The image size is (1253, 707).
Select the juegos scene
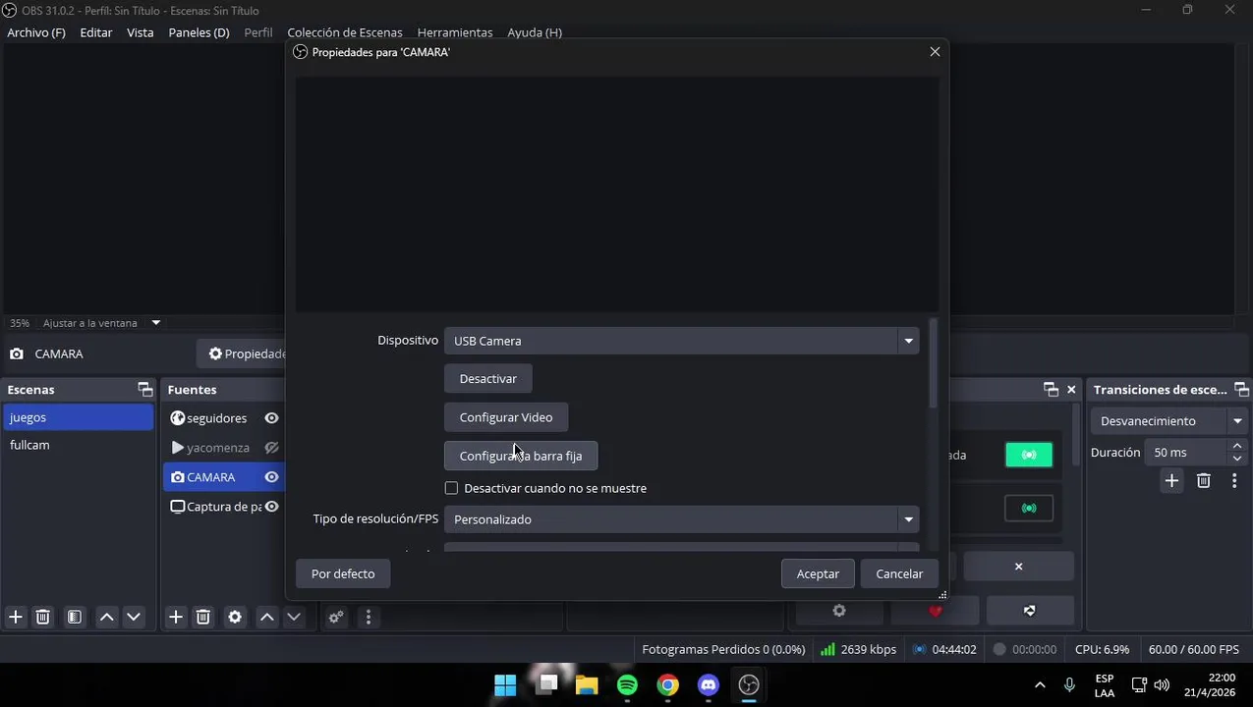pyautogui.click(x=79, y=417)
